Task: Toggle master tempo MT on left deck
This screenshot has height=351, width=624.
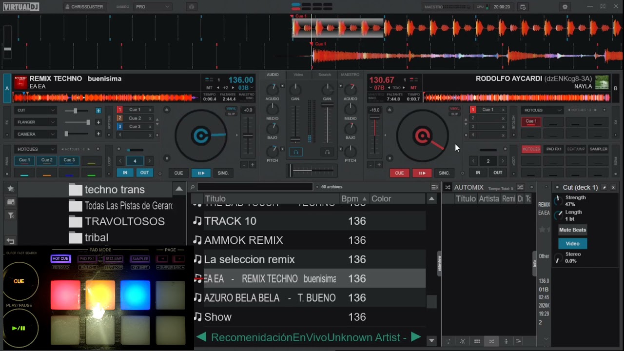Action: point(209,87)
